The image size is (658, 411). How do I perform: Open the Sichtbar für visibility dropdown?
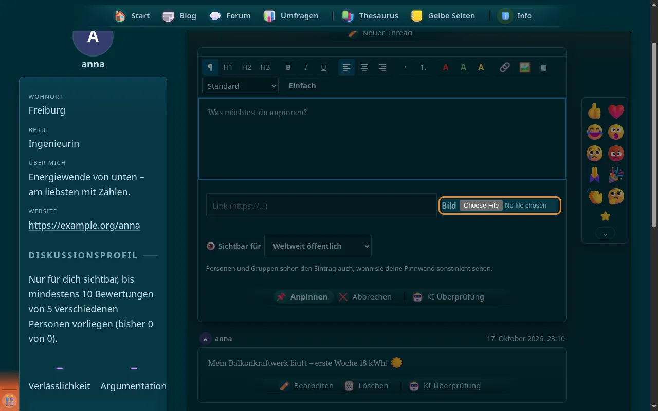(318, 246)
